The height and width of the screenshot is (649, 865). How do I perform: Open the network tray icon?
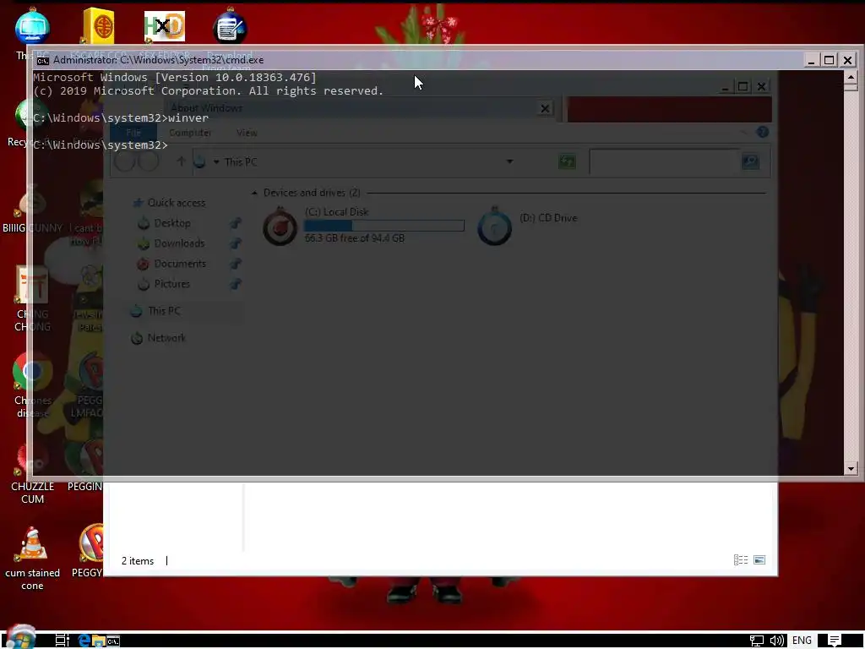click(x=756, y=641)
